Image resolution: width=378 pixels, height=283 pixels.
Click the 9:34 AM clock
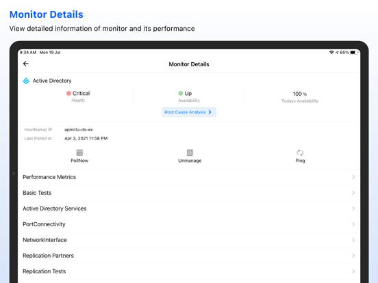[x=28, y=53]
